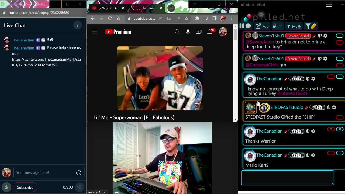Image resolution: width=345 pixels, height=194 pixels.
Task: Activate YouTube voice search microphone
Action: (x=188, y=32)
